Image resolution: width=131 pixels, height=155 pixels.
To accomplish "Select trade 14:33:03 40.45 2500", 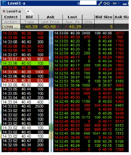I will (x=25, y=106).
